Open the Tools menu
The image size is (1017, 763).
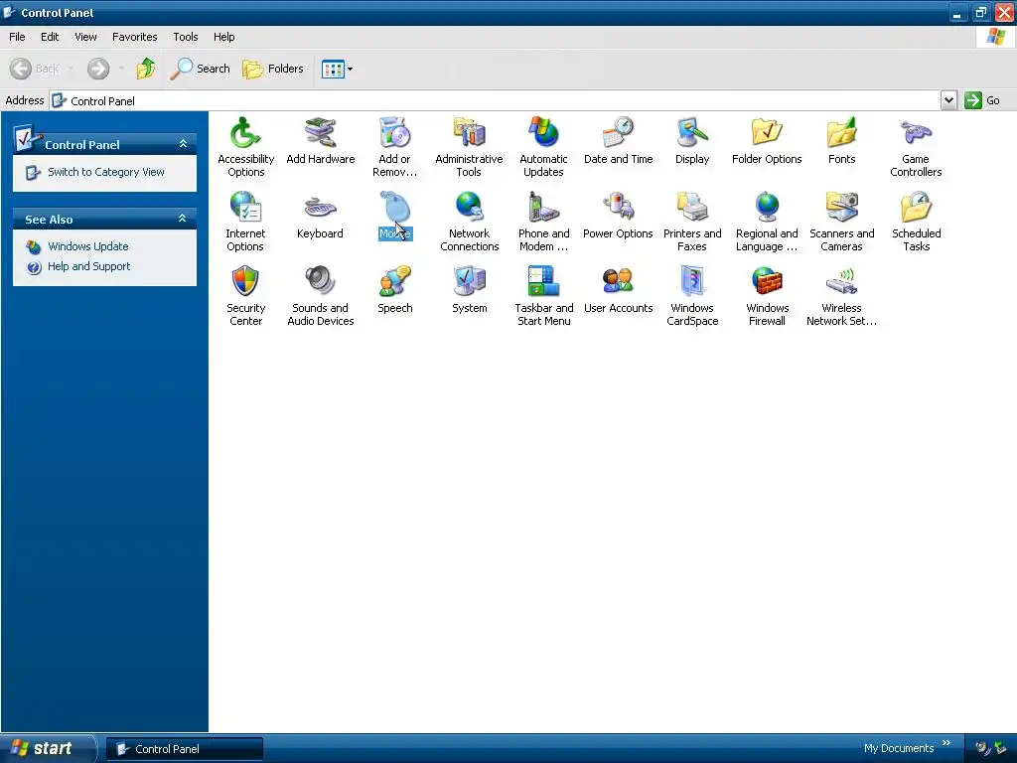[x=185, y=37]
